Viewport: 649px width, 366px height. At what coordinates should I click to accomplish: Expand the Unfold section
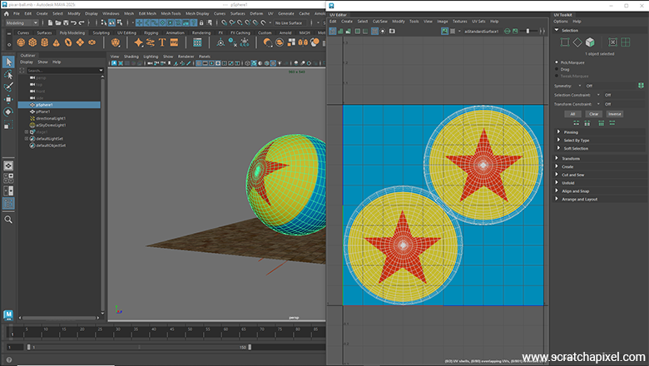pyautogui.click(x=557, y=183)
